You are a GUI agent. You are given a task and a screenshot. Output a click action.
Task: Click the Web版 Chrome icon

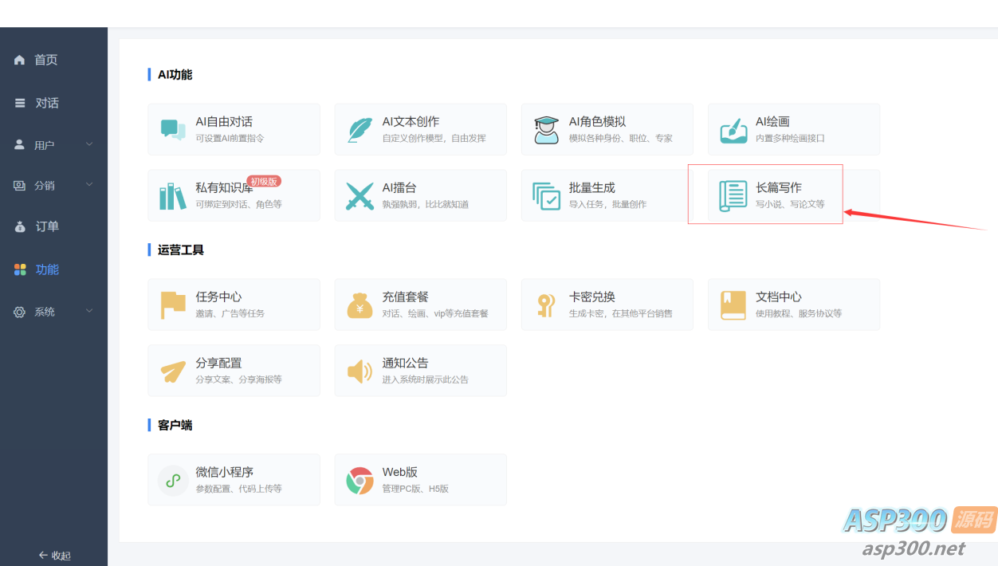(360, 480)
